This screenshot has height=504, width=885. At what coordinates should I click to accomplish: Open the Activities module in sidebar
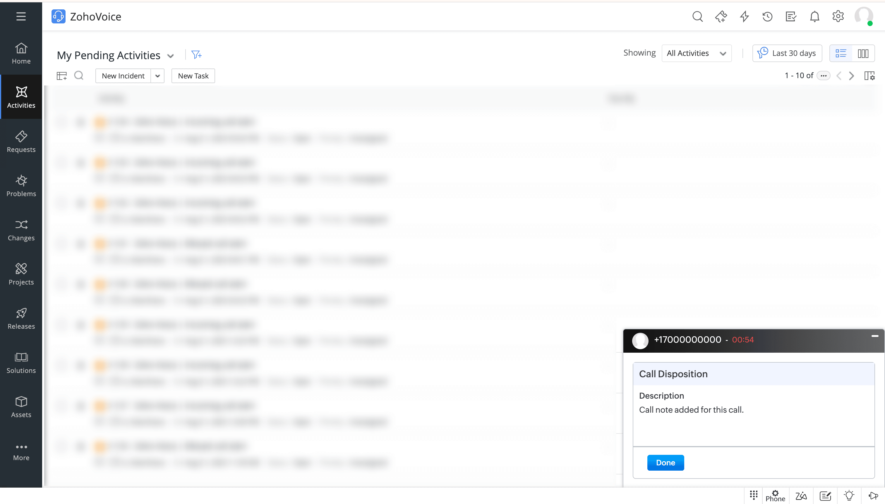coord(21,97)
